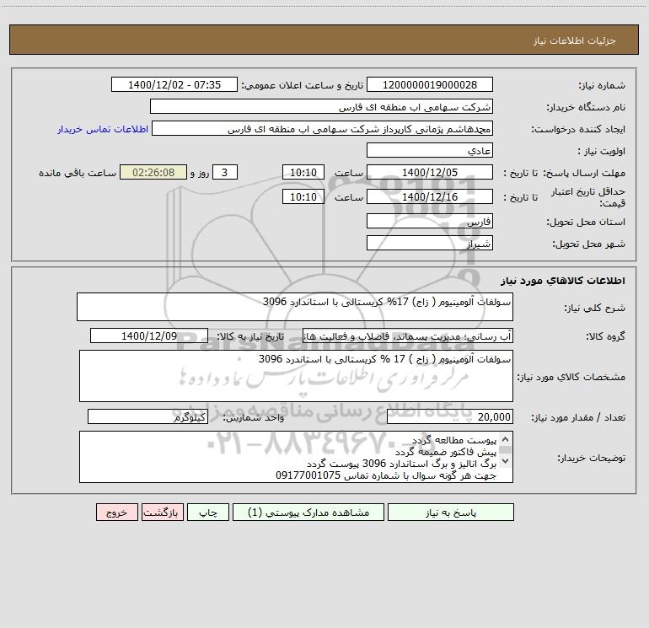
Task: Click response deadline date 1400/12/05
Action: [x=430, y=172]
